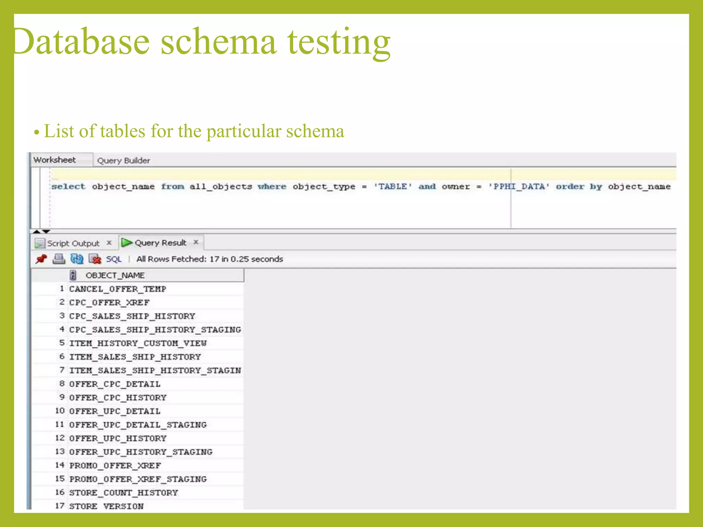Switch to the Query Builder tab
The width and height of the screenshot is (703, 527).
pos(124,161)
